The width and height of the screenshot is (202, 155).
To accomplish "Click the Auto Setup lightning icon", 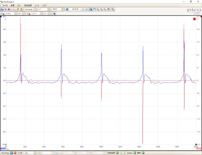I will (18, 9).
